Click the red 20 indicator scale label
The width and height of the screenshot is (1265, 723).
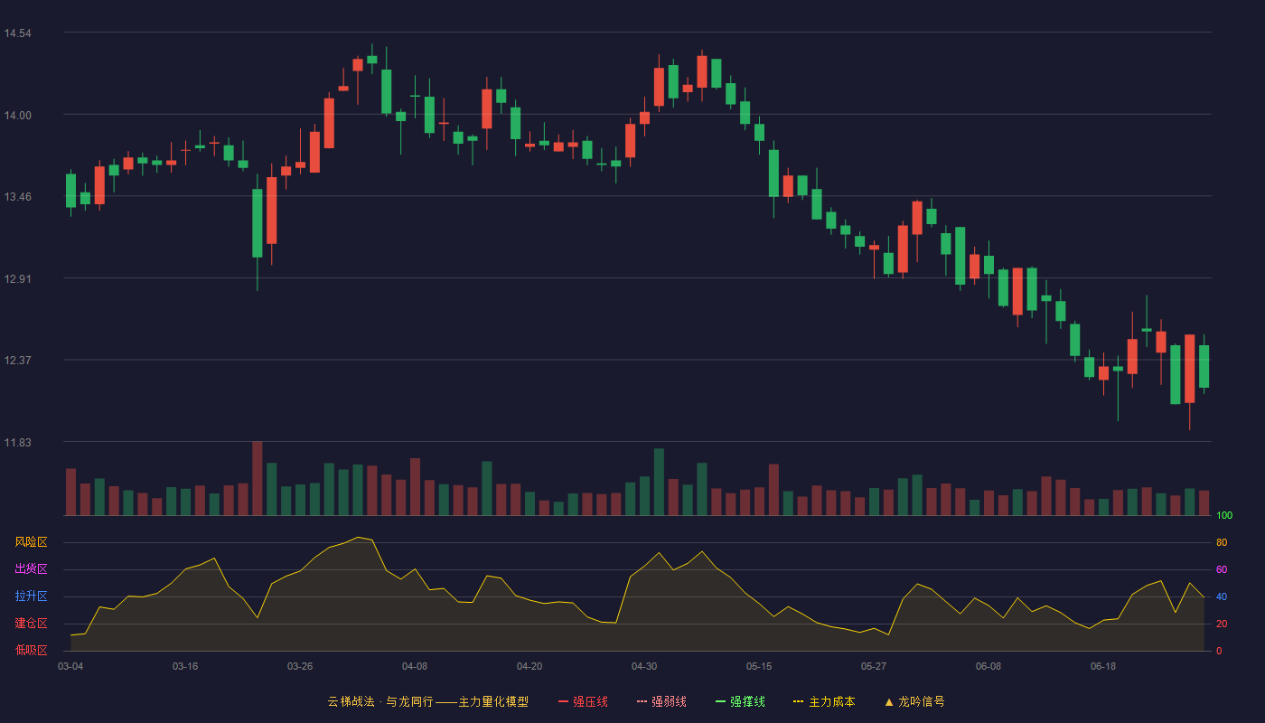[1222, 624]
